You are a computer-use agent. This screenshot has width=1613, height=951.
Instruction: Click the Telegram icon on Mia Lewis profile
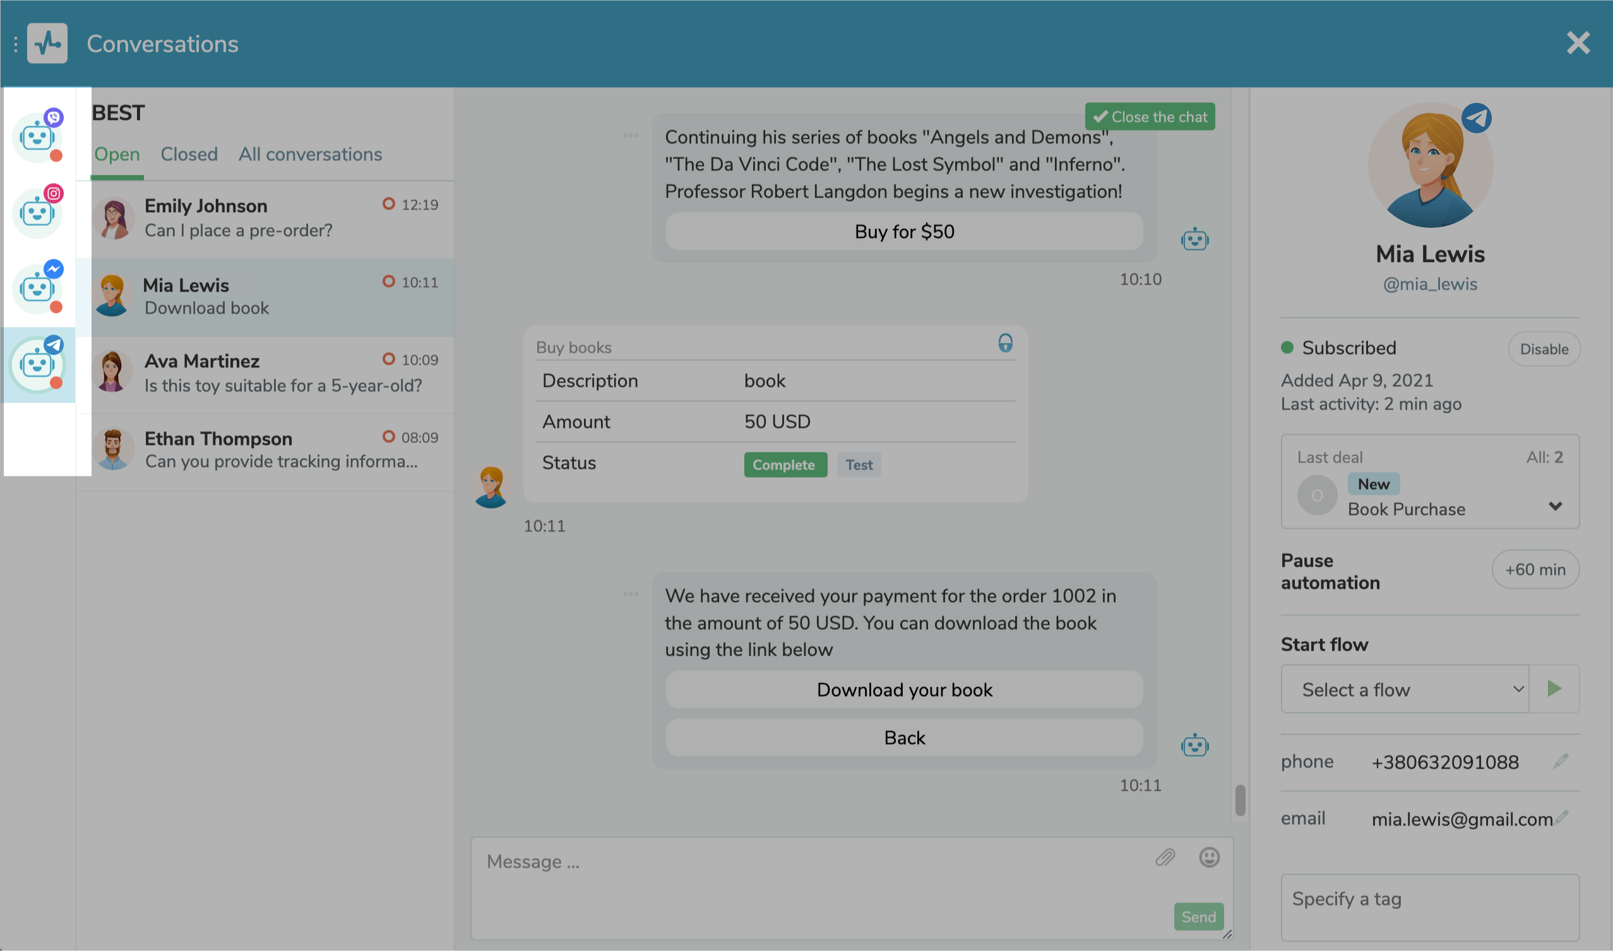point(1477,118)
